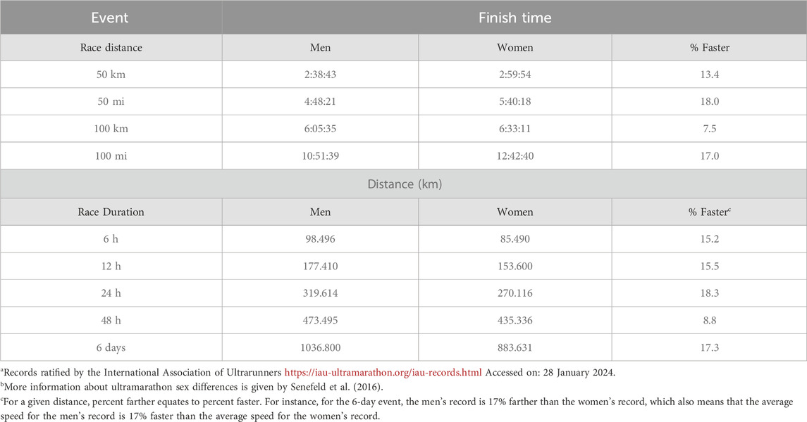This screenshot has width=807, height=422.
Task: Click the 'Race Duration' column heading
Action: pyautogui.click(x=111, y=212)
